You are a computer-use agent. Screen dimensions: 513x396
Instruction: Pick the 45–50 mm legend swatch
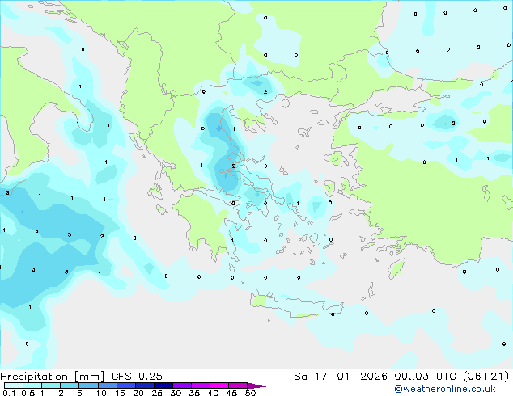pyautogui.click(x=238, y=385)
